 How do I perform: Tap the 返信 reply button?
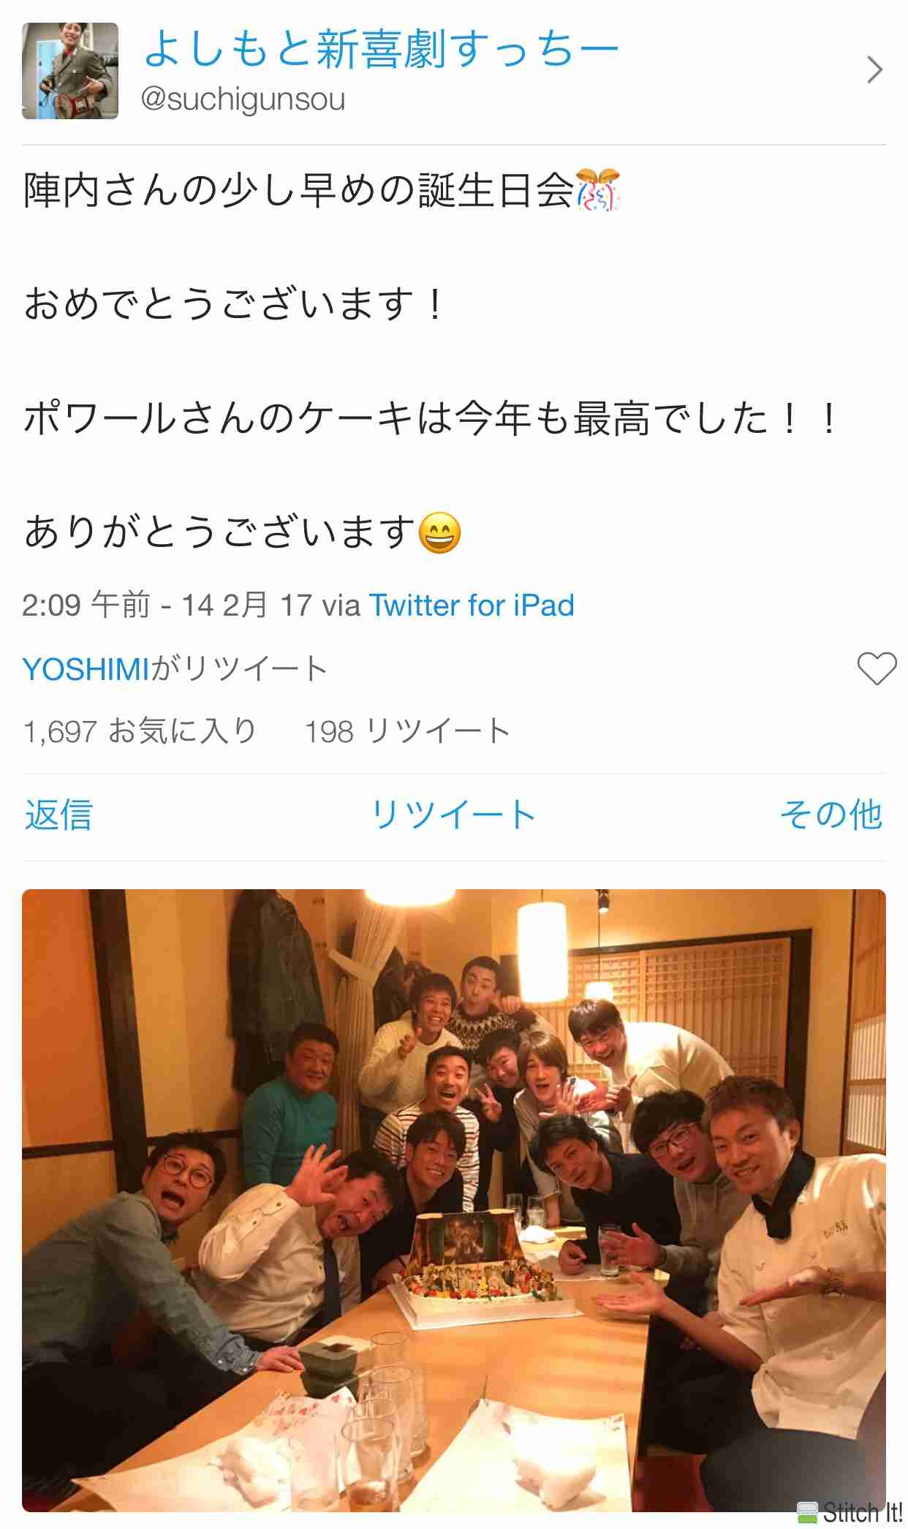(58, 815)
